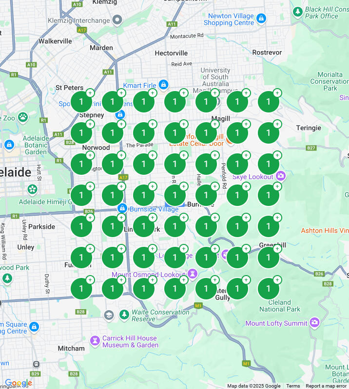Screen dimensions: 349x389
Task: Expand plus badge on marker beside St Peters
Action: [x=90, y=93]
